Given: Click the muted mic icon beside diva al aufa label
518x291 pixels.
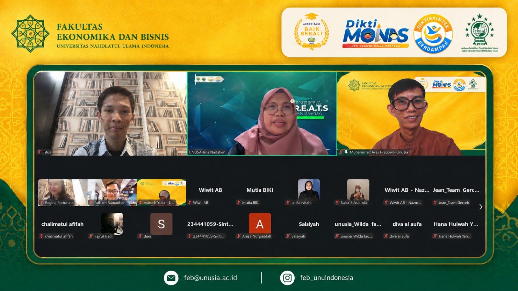Looking at the screenshot, I should [x=386, y=236].
